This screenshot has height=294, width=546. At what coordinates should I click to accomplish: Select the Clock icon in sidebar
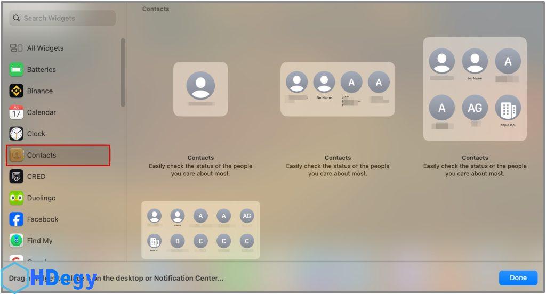click(x=17, y=134)
